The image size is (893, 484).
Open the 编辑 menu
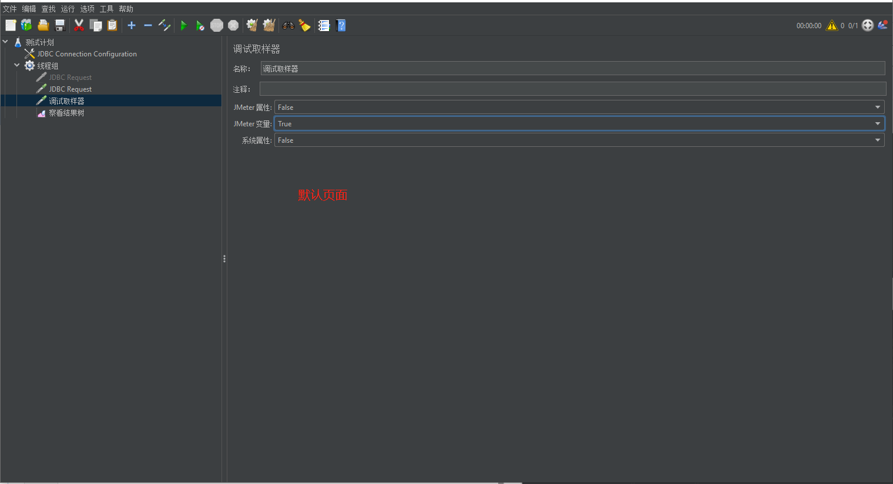click(x=29, y=9)
